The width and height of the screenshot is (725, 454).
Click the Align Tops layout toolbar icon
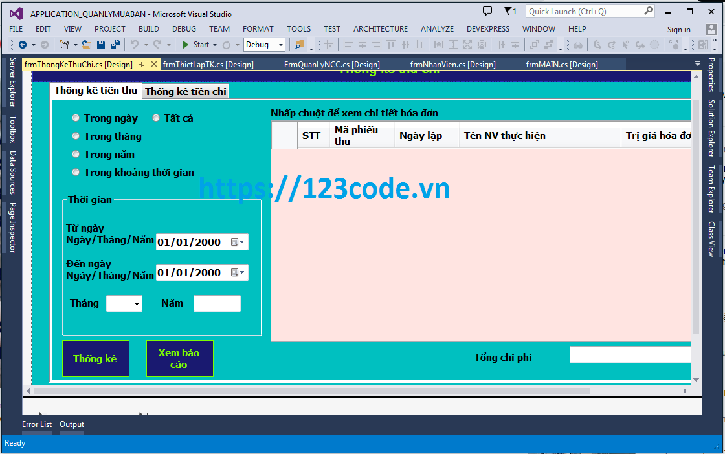391,45
